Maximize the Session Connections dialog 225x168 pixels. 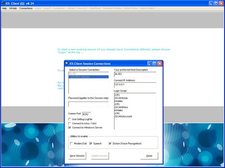click(x=155, y=64)
